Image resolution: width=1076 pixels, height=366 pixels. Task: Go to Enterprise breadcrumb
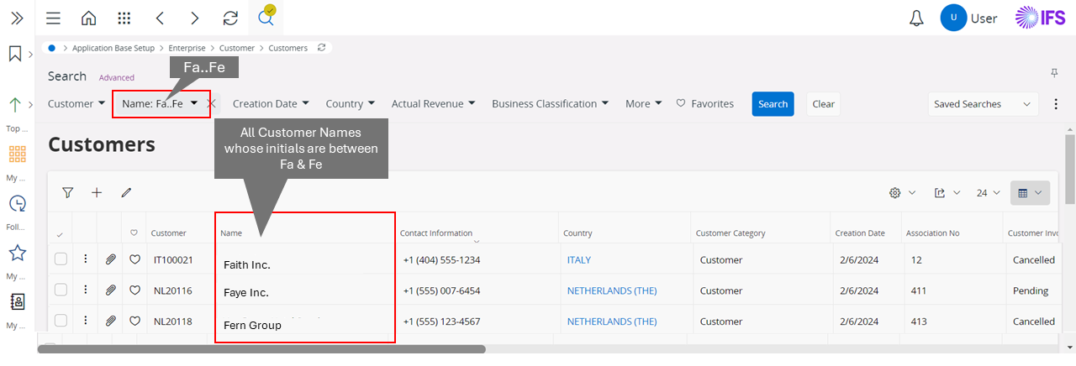(185, 48)
